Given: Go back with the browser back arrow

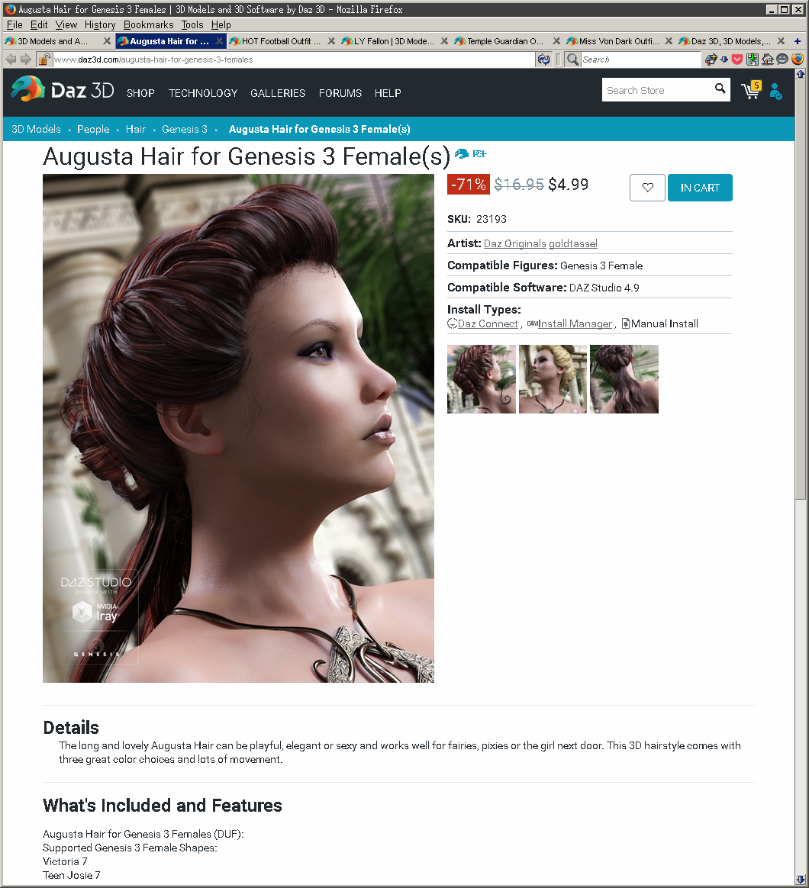Looking at the screenshot, I should [x=10, y=60].
